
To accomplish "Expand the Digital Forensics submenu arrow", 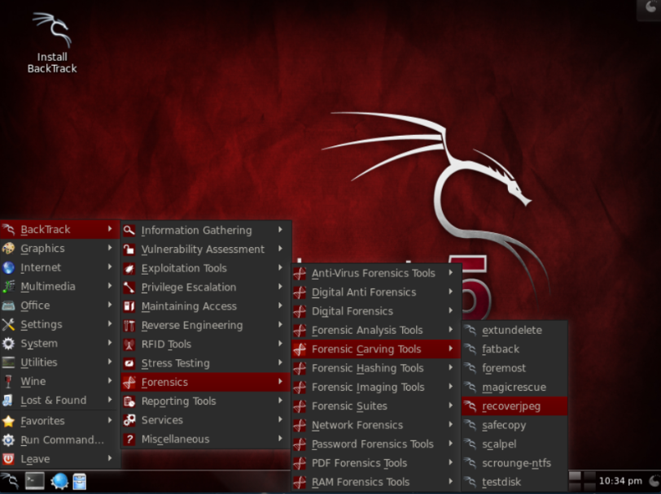I will [x=451, y=310].
